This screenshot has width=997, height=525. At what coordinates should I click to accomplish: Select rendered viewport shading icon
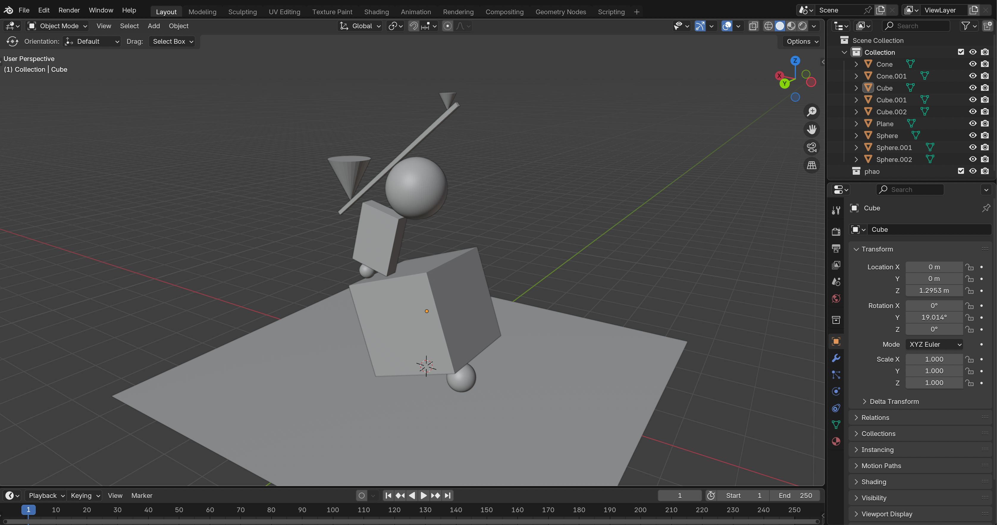click(803, 26)
